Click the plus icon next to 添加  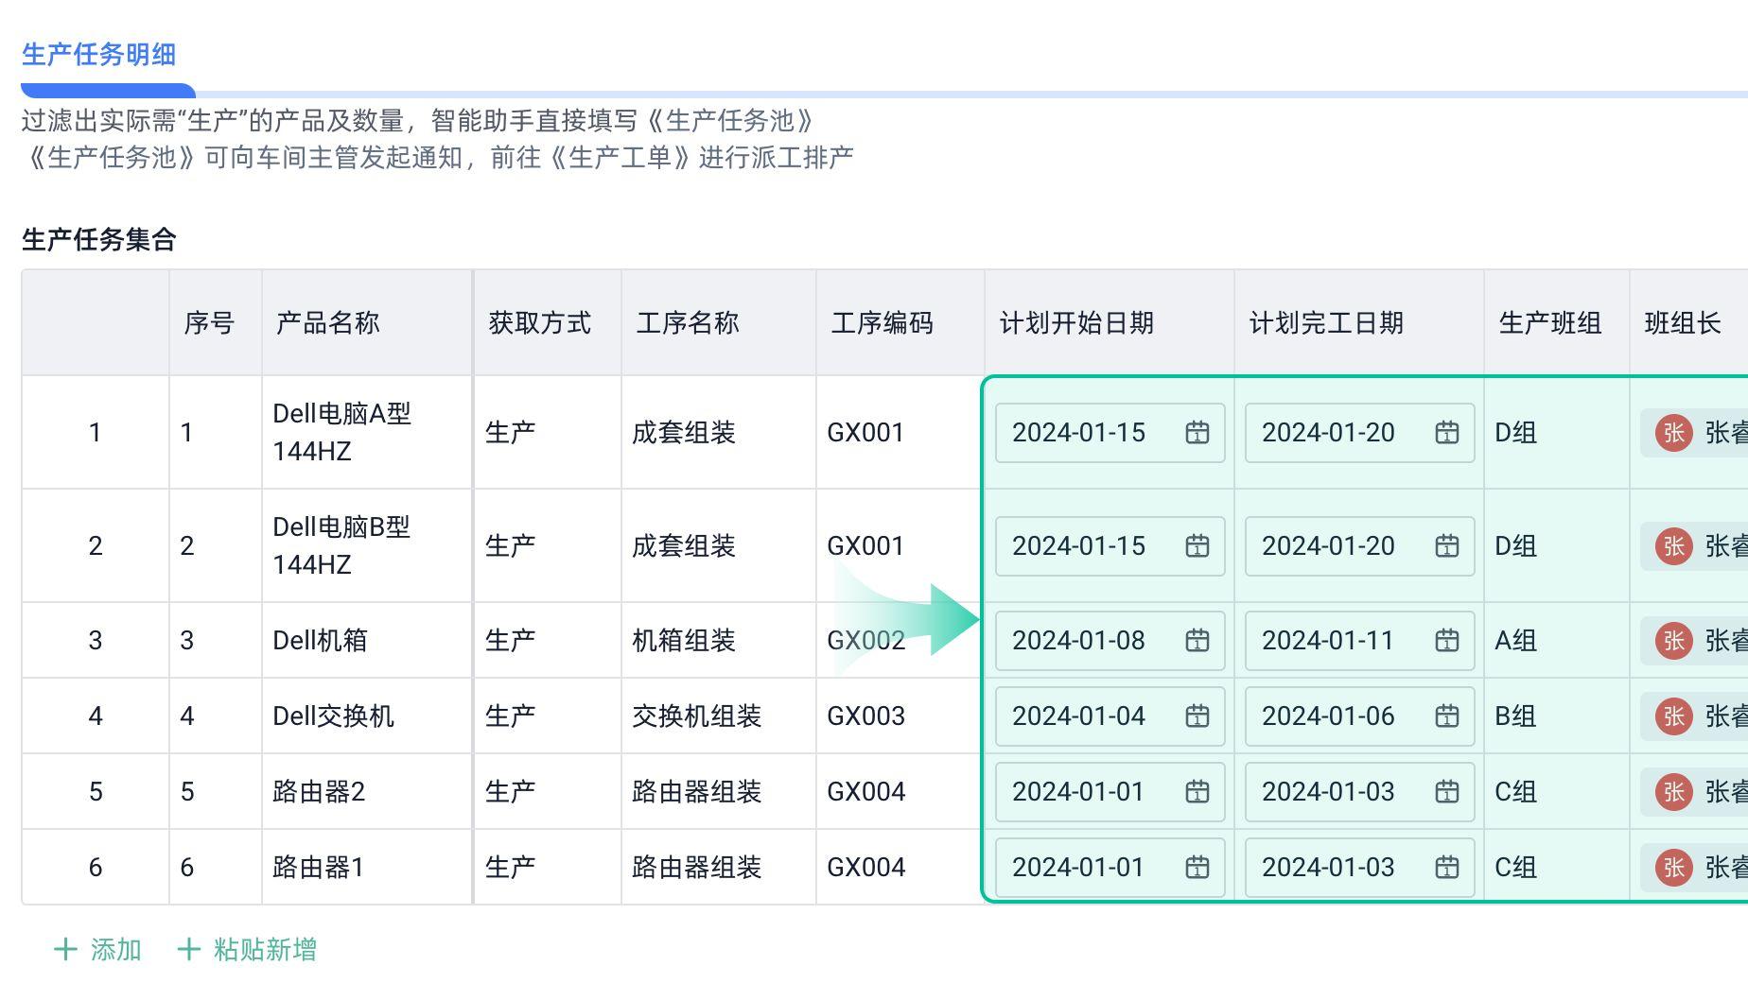click(x=66, y=950)
